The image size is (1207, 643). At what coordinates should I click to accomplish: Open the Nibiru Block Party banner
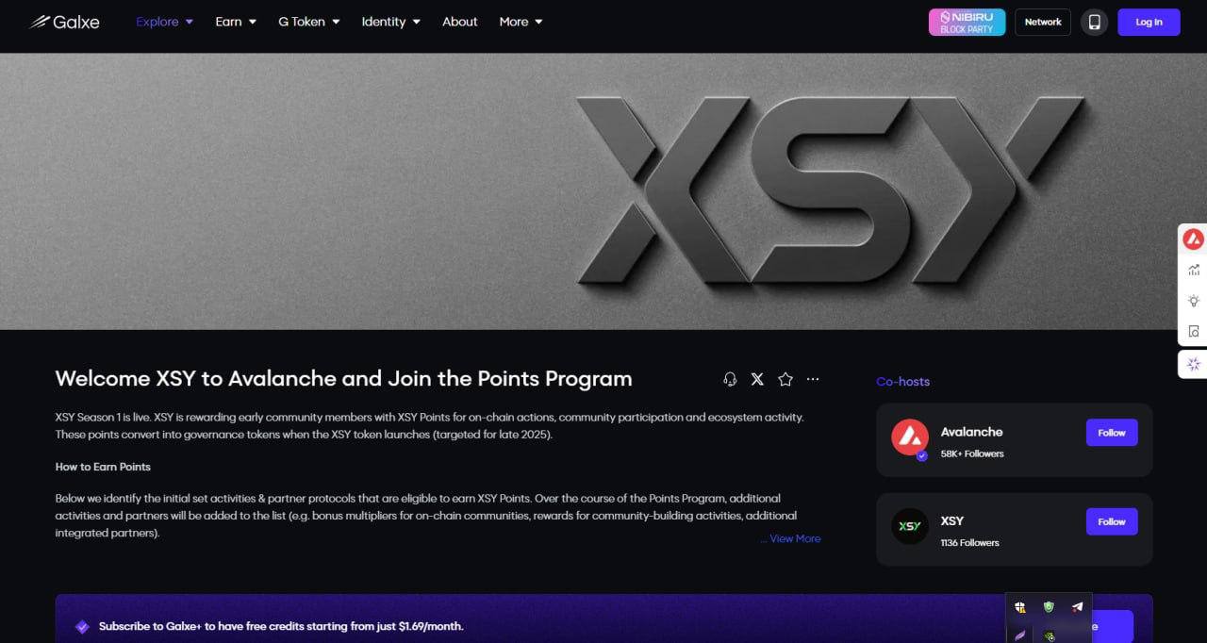967,22
